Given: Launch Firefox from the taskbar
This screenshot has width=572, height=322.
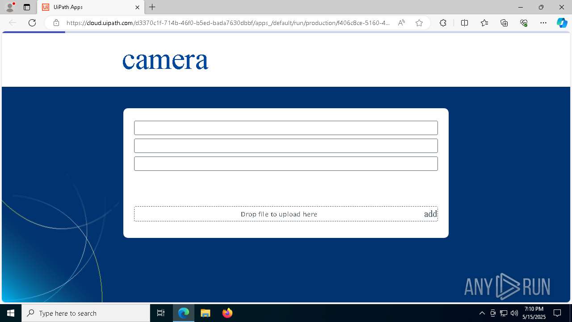Looking at the screenshot, I should [x=227, y=313].
